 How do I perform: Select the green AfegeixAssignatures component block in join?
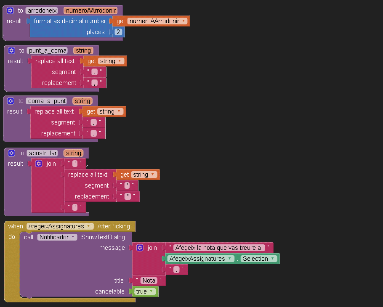coord(198,259)
